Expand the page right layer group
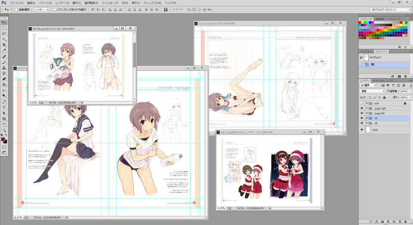This screenshot has width=413, height=225. tap(367, 108)
